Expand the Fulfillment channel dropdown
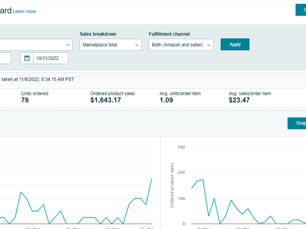Viewport: 306px width, 229px height. pos(181,45)
